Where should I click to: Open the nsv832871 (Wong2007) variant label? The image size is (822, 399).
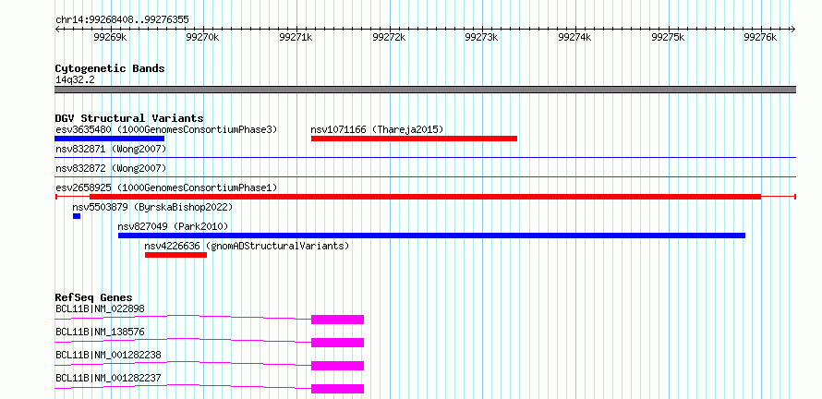click(111, 150)
